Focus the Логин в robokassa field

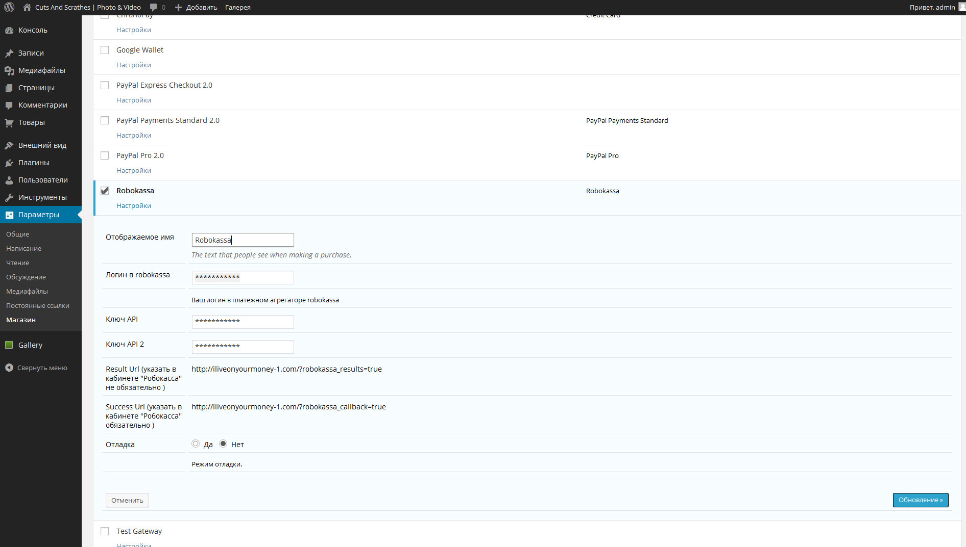point(243,277)
